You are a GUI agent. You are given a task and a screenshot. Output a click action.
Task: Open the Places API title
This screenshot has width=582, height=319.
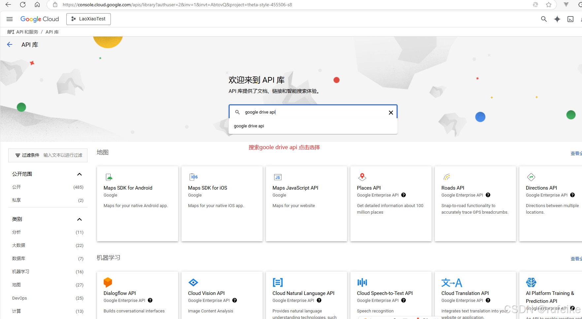[369, 188]
